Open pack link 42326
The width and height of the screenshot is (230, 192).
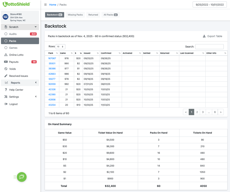click(52, 90)
